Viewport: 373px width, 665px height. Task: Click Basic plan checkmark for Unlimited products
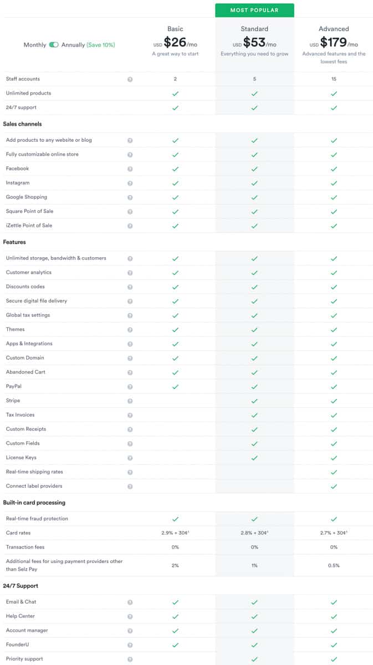[176, 93]
